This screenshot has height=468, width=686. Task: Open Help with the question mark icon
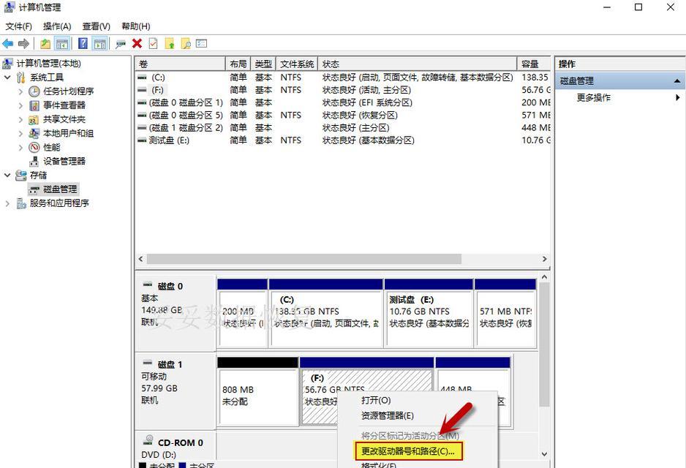[83, 44]
